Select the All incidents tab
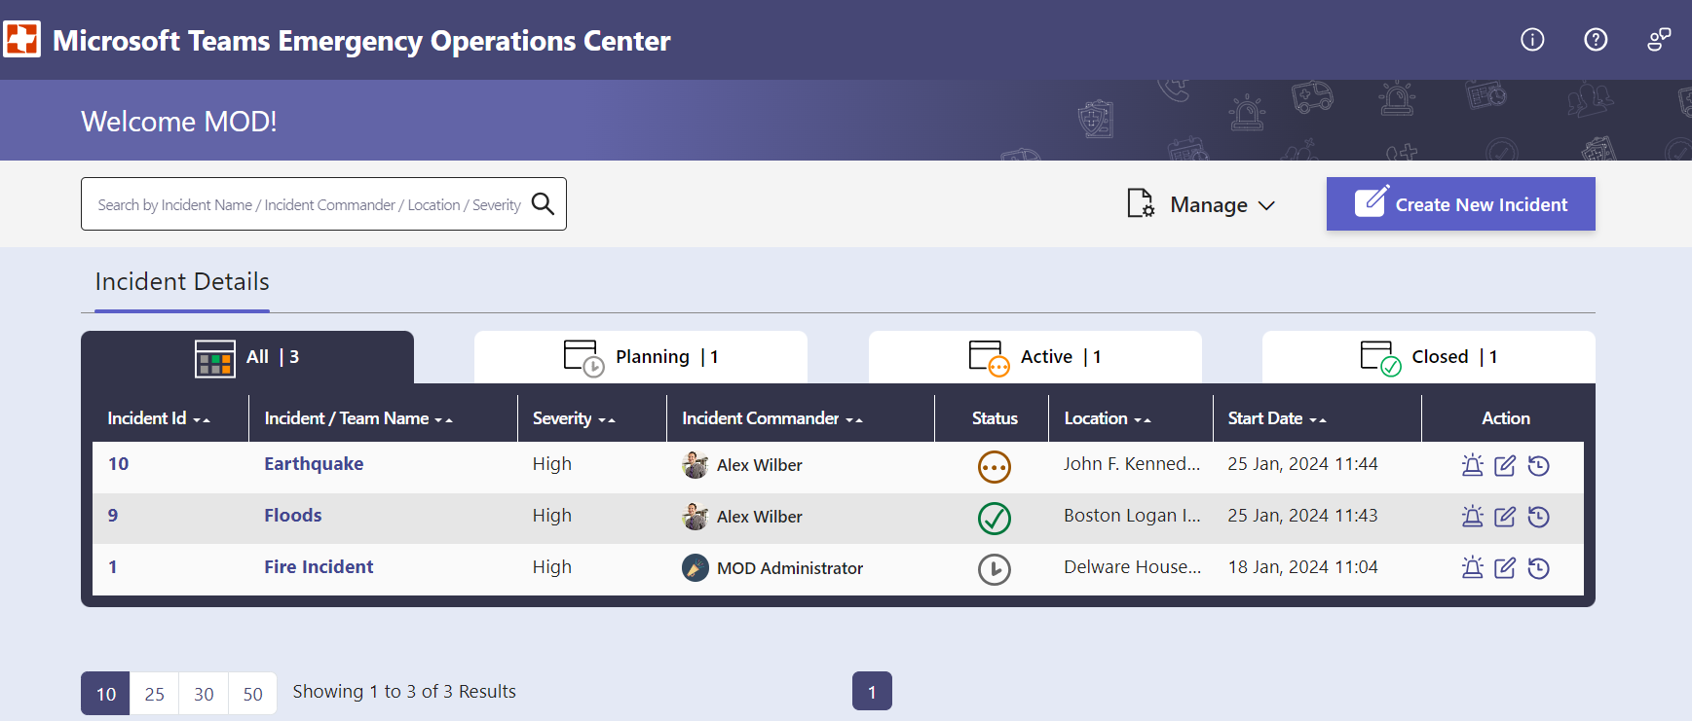This screenshot has height=721, width=1692. coord(247,357)
